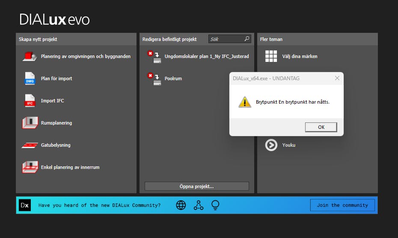This screenshot has width=398, height=238.
Task: Click OK in the exception dialog
Action: coord(321,127)
